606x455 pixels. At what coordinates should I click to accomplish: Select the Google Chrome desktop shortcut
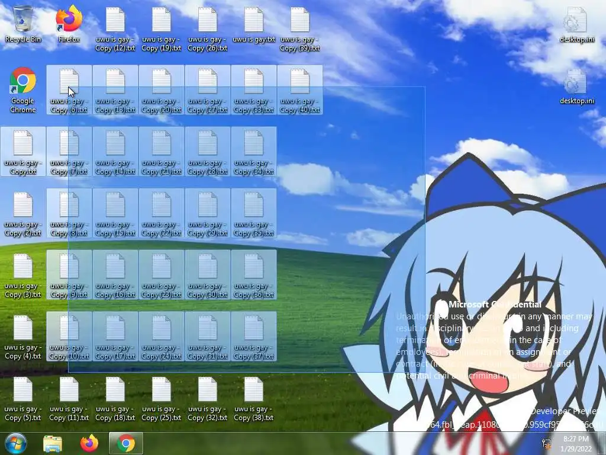click(x=23, y=90)
